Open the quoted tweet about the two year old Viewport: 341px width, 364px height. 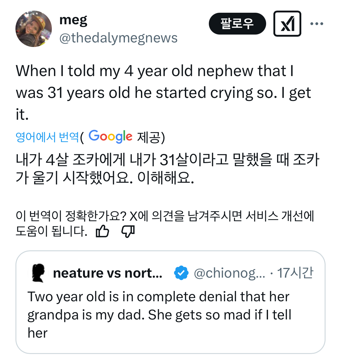point(159,315)
